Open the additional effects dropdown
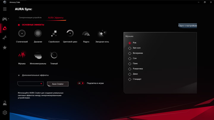Viewport: 214px width, 120px height. pyautogui.click(x=30, y=84)
